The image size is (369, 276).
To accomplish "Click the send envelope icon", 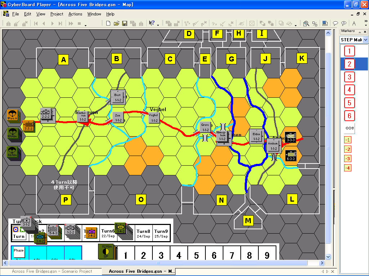I will click(x=9, y=23).
